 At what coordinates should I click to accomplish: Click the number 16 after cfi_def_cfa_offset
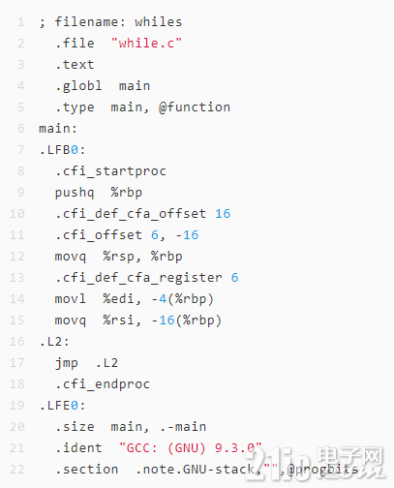[223, 214]
